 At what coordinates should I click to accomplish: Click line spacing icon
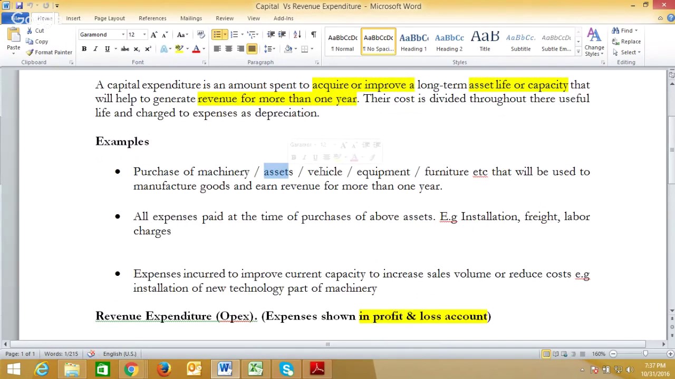click(x=268, y=49)
